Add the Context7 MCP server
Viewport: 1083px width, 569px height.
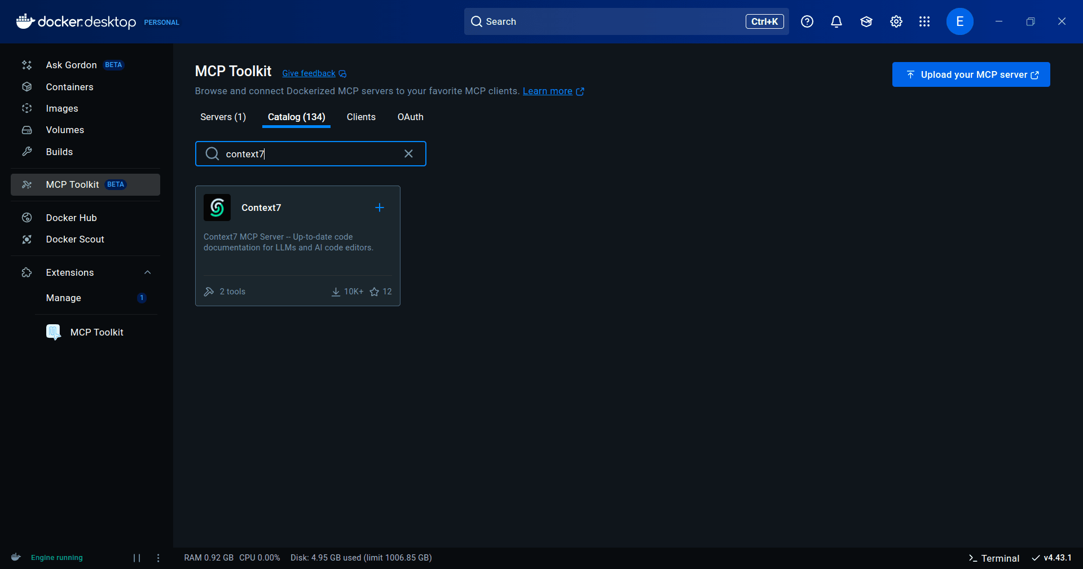pyautogui.click(x=379, y=208)
